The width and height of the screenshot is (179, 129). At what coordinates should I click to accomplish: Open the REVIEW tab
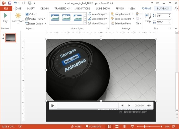tap(120, 9)
